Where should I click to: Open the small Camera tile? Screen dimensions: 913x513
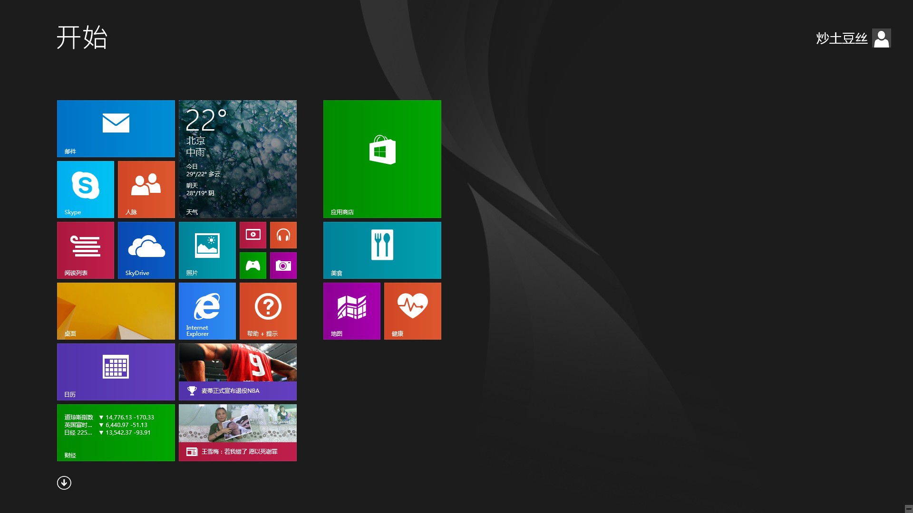(283, 265)
